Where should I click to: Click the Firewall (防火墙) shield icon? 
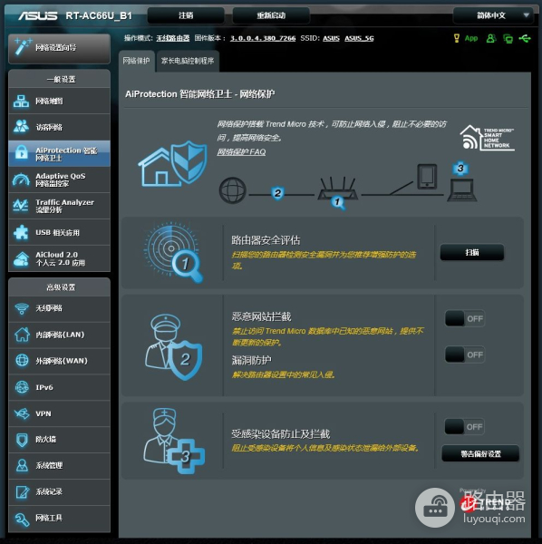[x=22, y=440]
